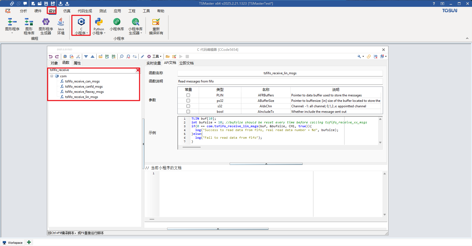The height and width of the screenshot is (246, 472).
Task: Toggle the constant checkbox for AIncludeTx
Action: tap(188, 112)
